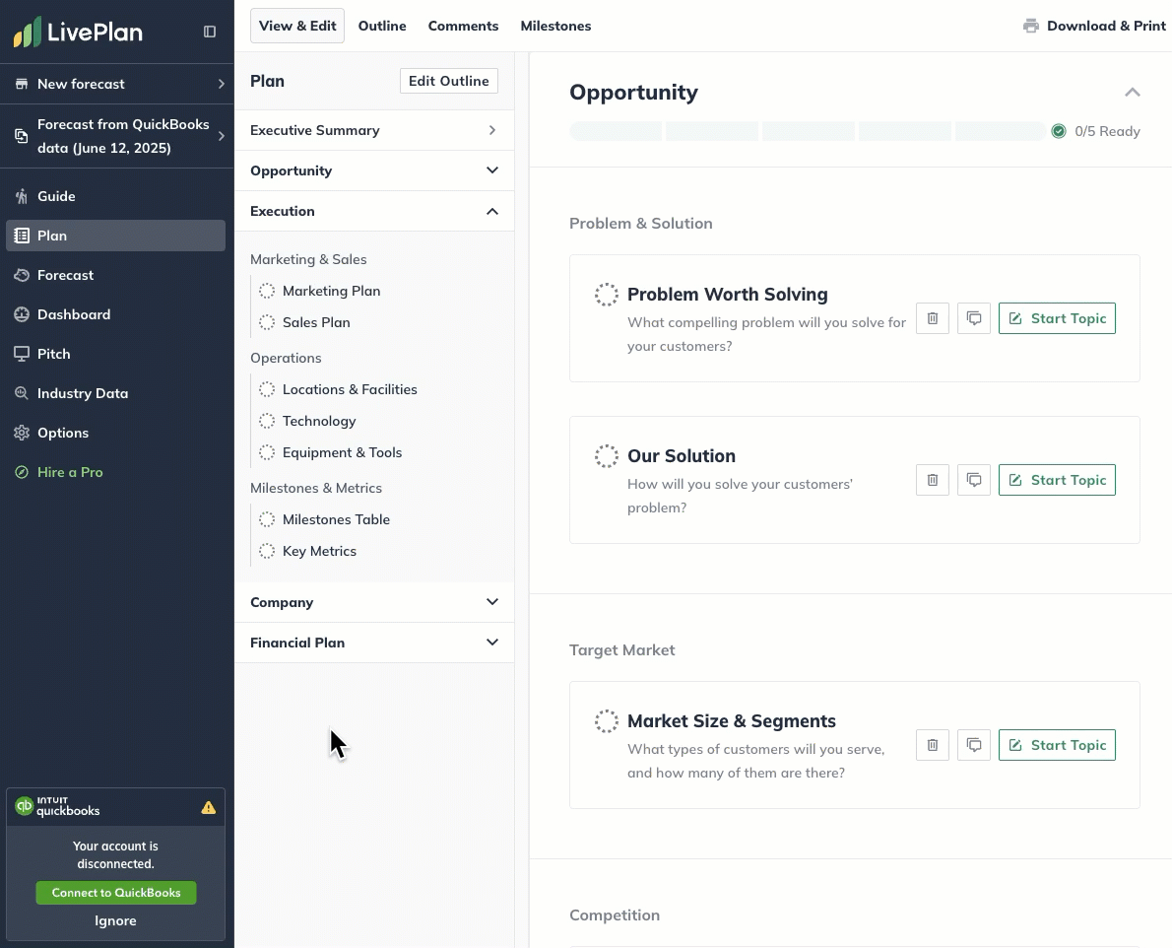
Task: Click the Guide hiker icon
Action: click(x=22, y=196)
